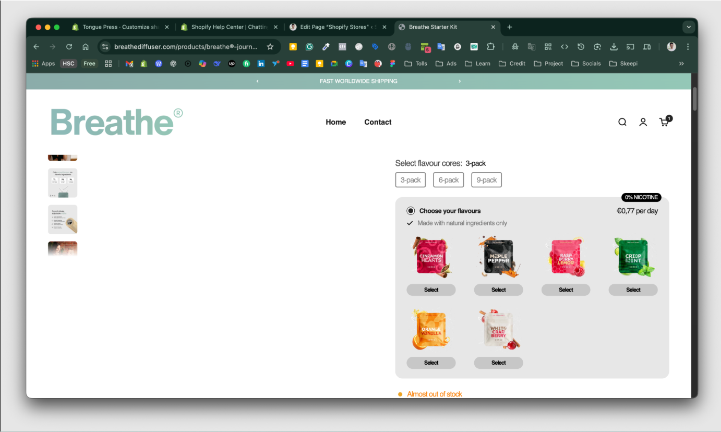Open LinkedIn bookmark icon
This screenshot has height=432, width=721.
(x=261, y=64)
